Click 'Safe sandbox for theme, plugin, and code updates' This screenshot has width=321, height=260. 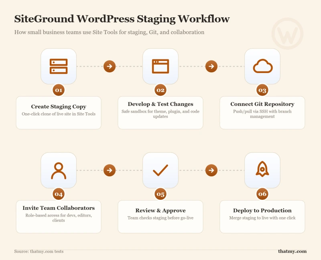tap(160, 114)
